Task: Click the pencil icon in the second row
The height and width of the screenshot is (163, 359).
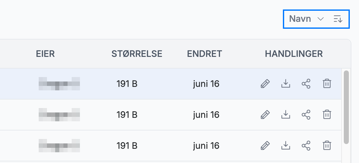Action: 265,114
